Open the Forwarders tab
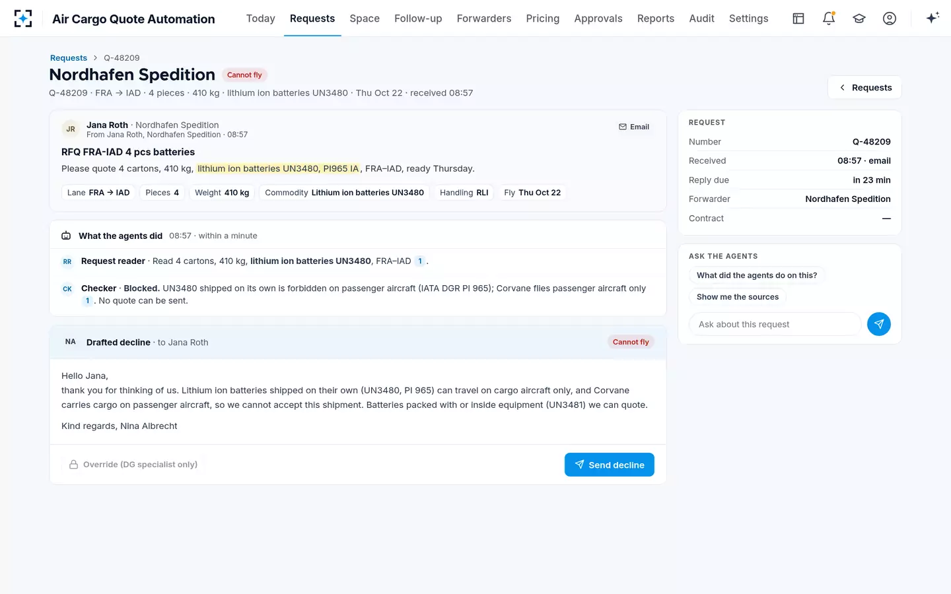The image size is (951, 594). coord(484,18)
